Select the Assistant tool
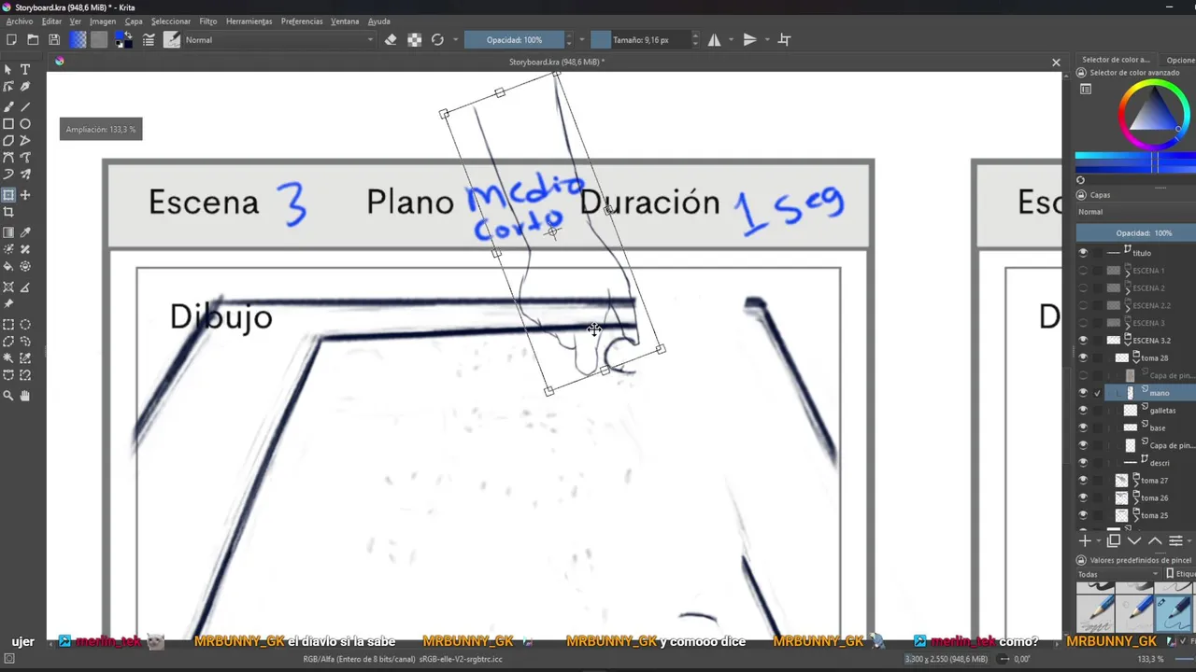The image size is (1196, 672). tap(8, 287)
